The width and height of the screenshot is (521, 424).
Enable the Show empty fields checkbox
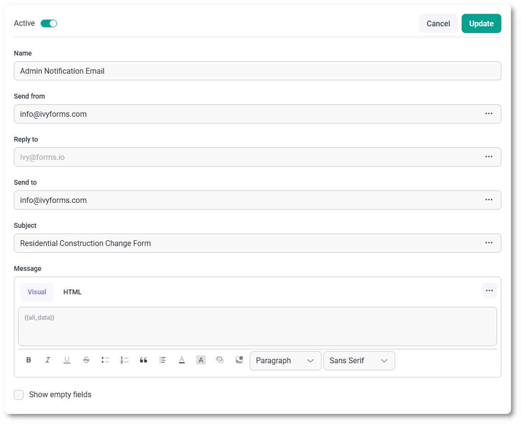pos(18,394)
